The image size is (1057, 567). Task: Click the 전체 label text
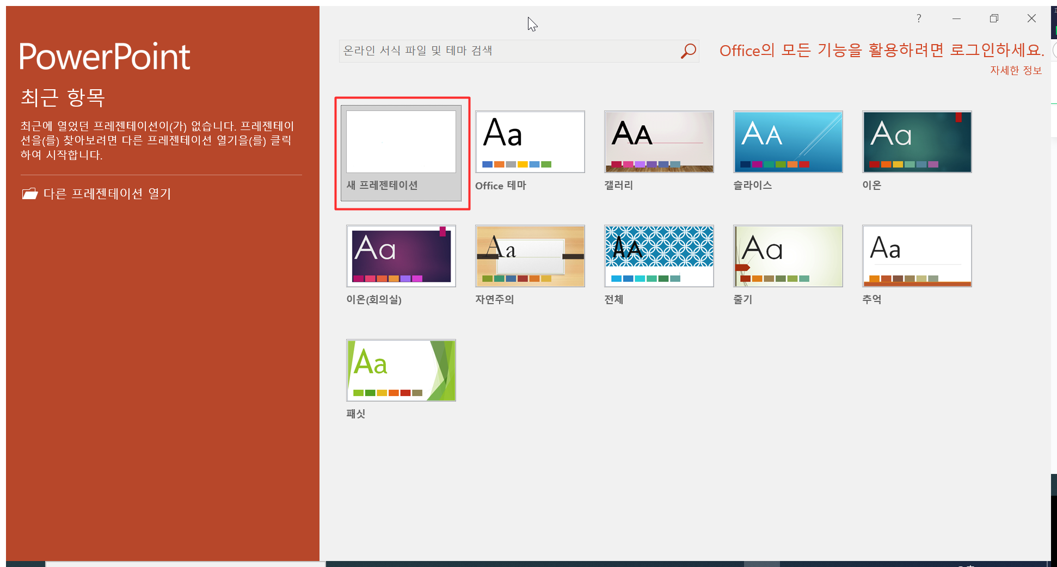pos(614,299)
